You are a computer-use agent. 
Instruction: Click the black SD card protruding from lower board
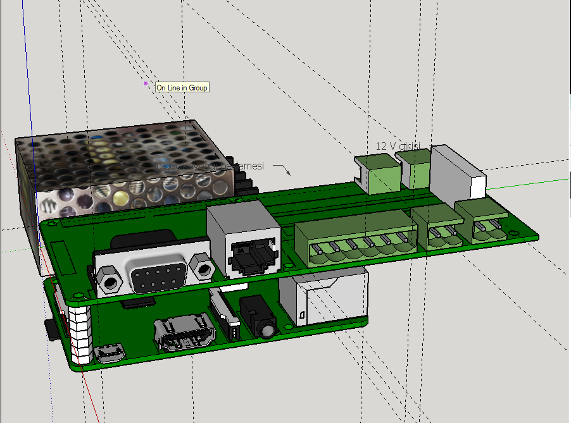[52, 329]
